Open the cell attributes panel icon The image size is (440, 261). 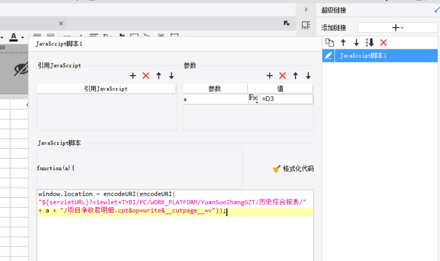pyautogui.click(x=306, y=26)
